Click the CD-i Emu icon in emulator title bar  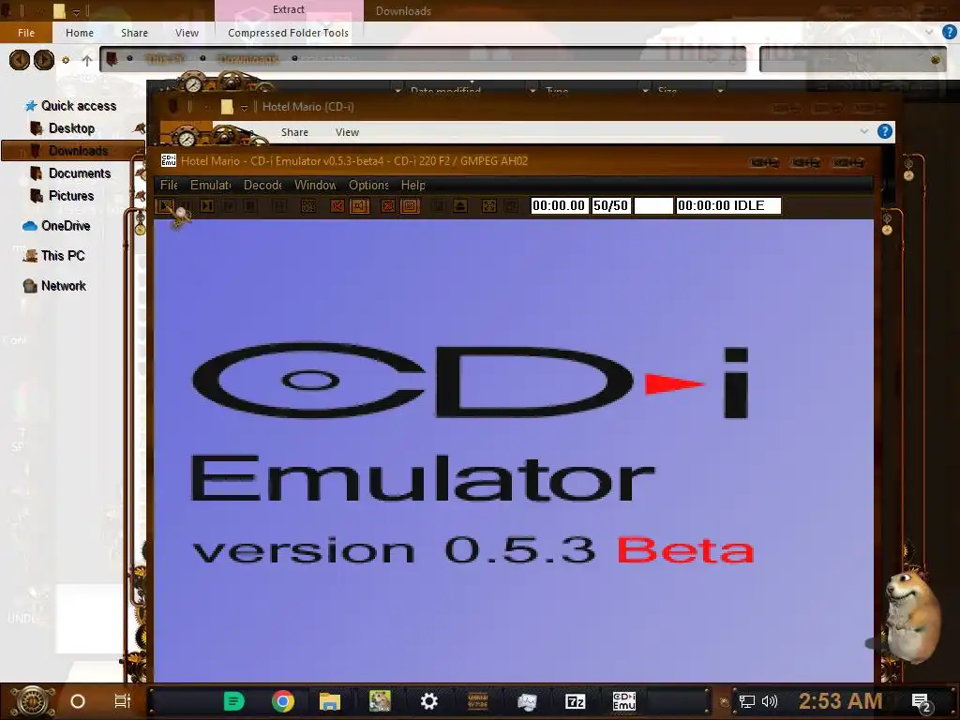(169, 160)
